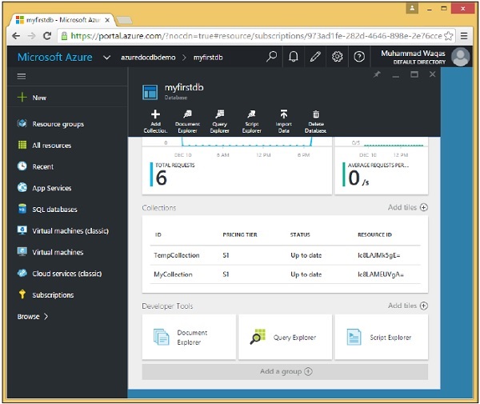Bookmark page with star icon

449,36
